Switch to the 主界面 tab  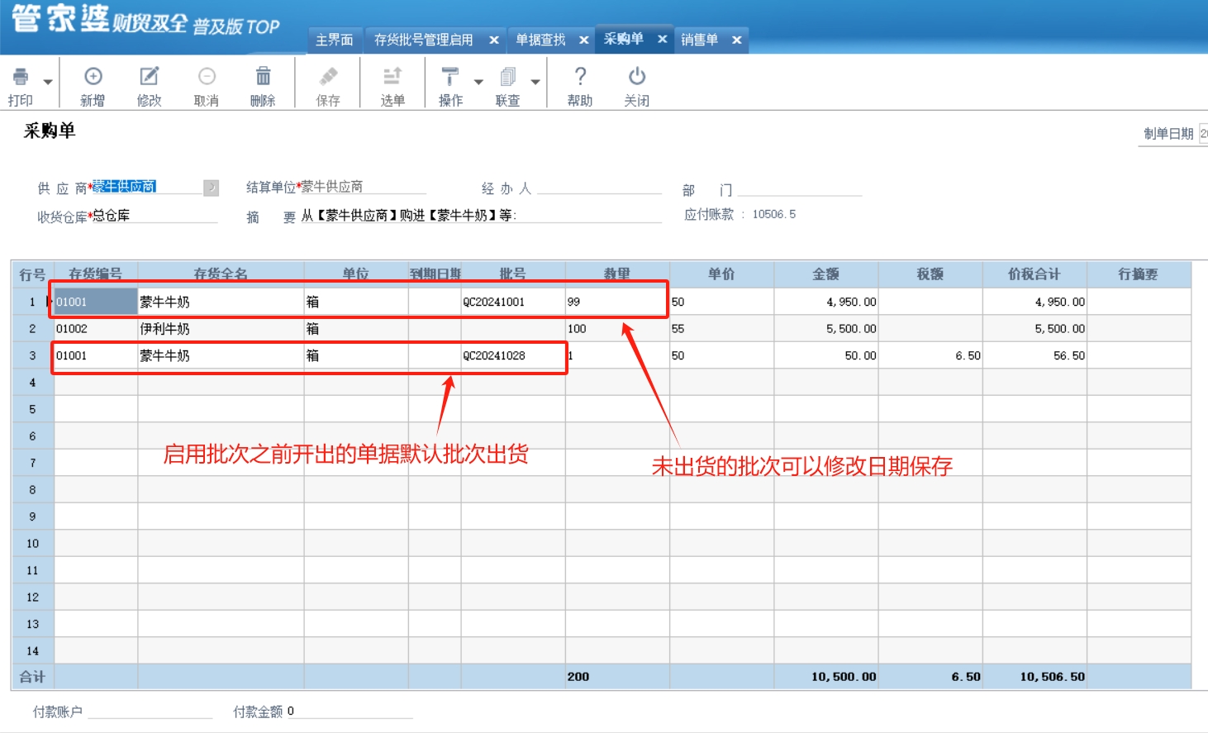(335, 40)
